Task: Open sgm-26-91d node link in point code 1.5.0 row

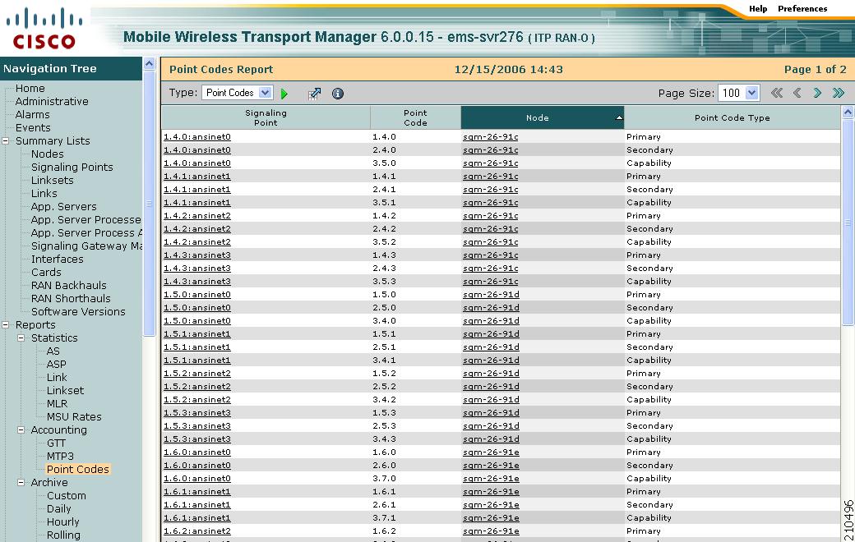Action: pos(492,295)
